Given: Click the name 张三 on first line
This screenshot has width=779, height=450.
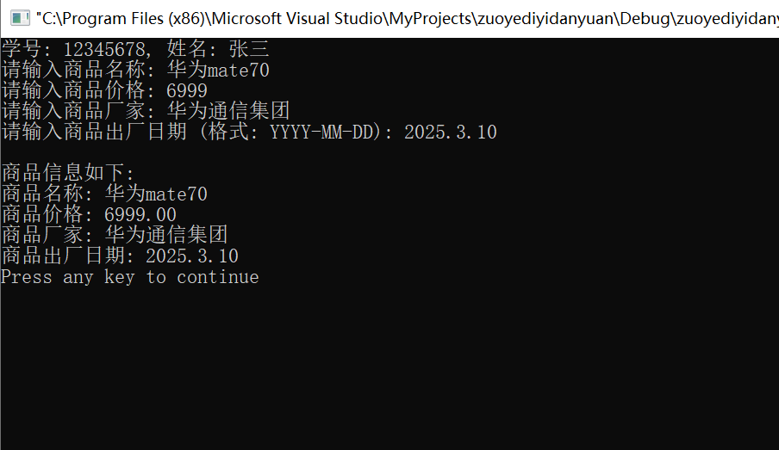Looking at the screenshot, I should click(x=249, y=49).
